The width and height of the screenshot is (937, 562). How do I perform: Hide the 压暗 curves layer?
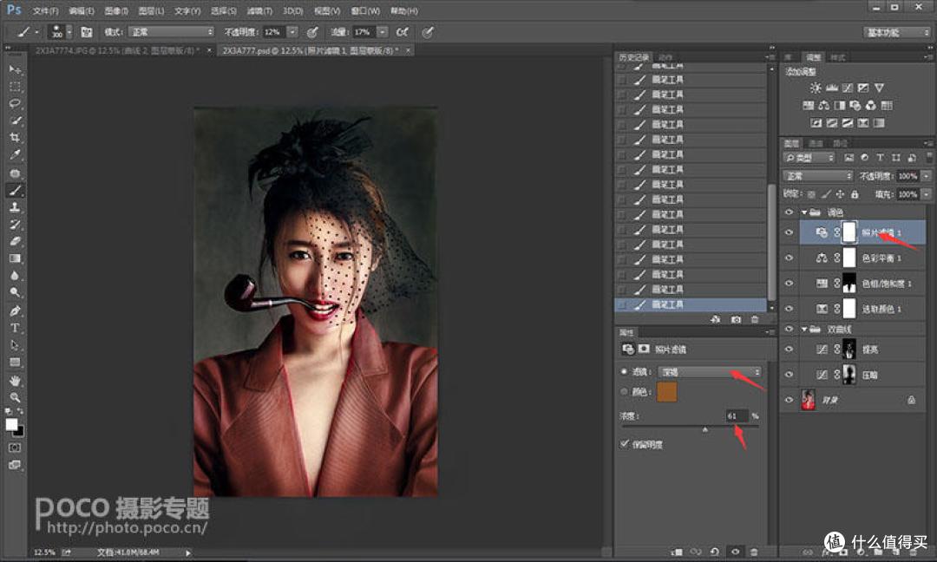point(789,375)
